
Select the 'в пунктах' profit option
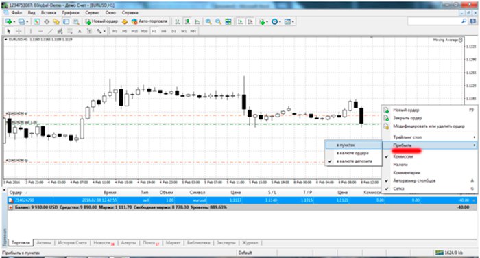tap(354, 145)
